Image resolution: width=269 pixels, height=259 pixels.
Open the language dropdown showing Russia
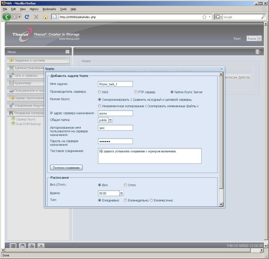259,38
